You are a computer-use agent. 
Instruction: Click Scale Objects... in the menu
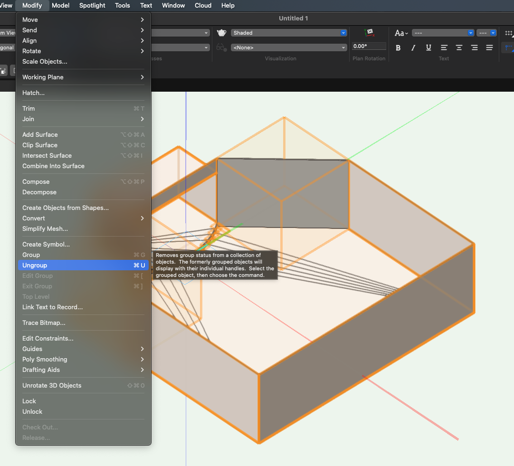pyautogui.click(x=45, y=62)
